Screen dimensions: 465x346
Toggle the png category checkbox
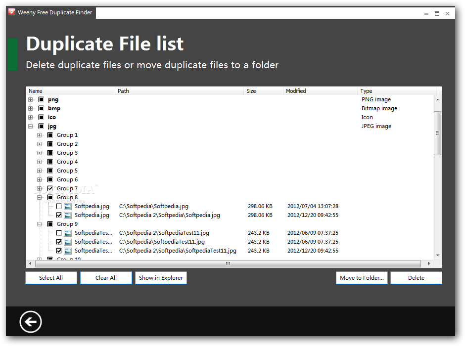pyautogui.click(x=41, y=99)
